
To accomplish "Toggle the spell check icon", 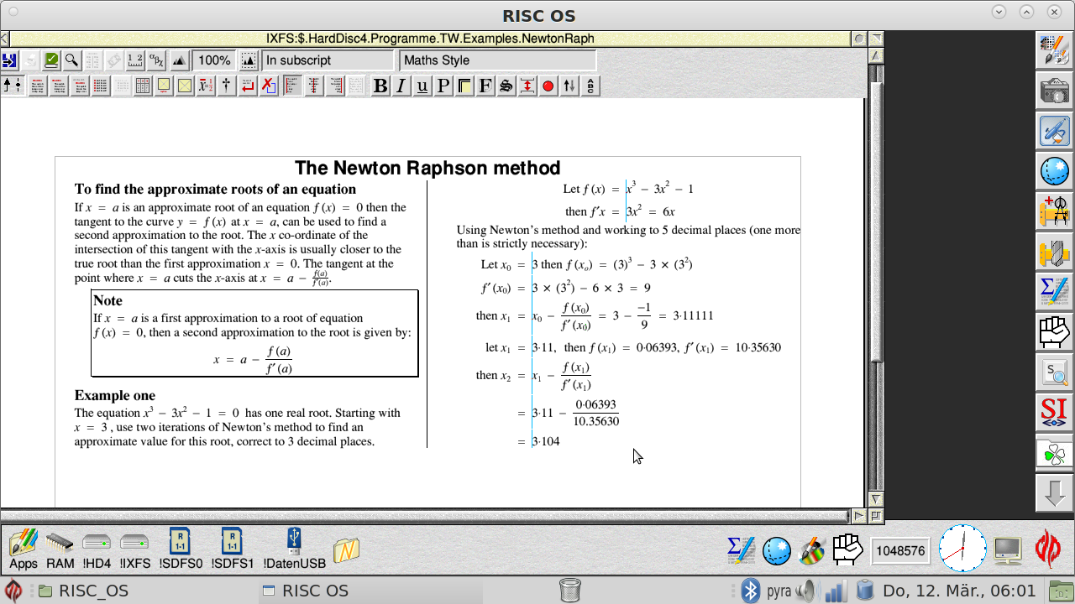I will tap(51, 60).
